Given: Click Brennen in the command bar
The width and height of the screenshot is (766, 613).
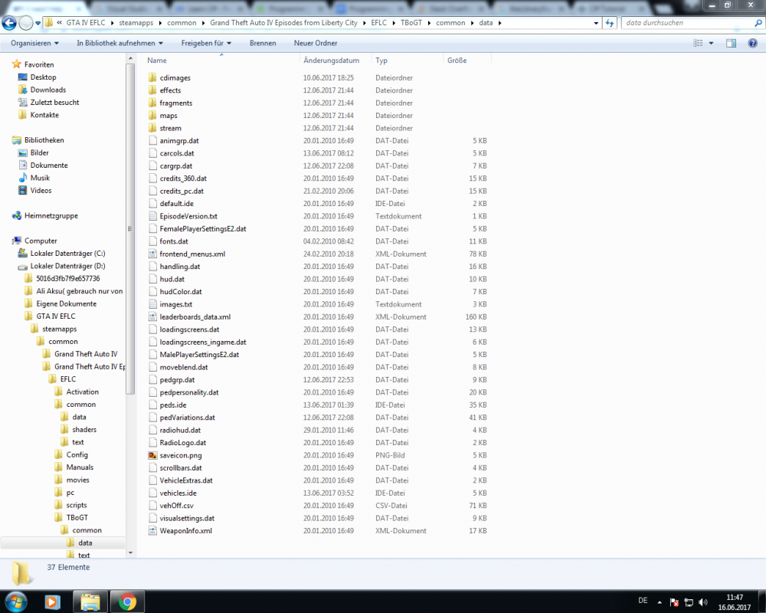Looking at the screenshot, I should coord(263,43).
